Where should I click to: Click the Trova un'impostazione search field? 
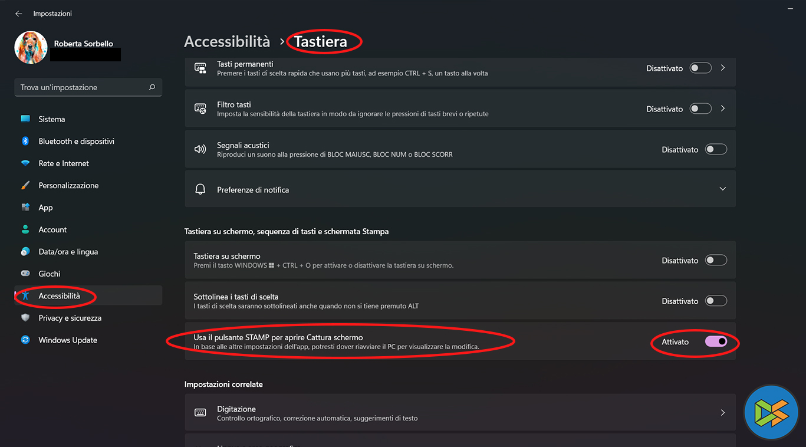[80, 87]
